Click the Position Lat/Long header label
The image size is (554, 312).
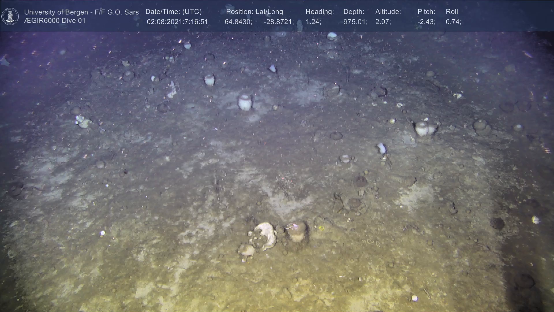click(254, 12)
